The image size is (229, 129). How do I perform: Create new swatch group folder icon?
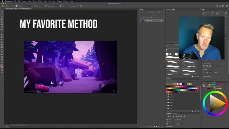coord(193,111)
